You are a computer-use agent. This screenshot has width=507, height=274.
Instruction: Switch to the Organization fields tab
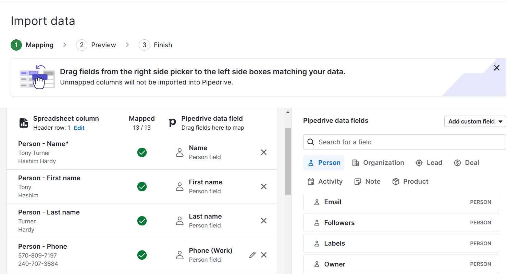click(x=378, y=163)
